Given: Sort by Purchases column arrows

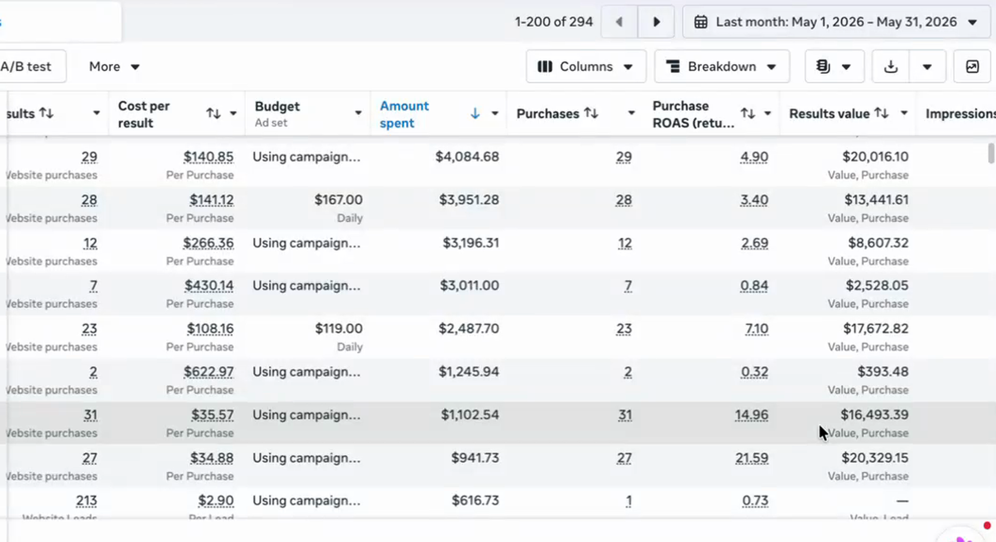Looking at the screenshot, I should 591,113.
